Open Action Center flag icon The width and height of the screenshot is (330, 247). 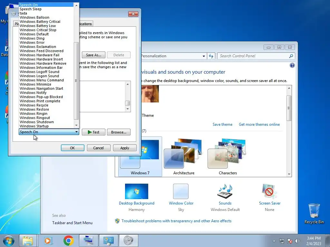290,241
